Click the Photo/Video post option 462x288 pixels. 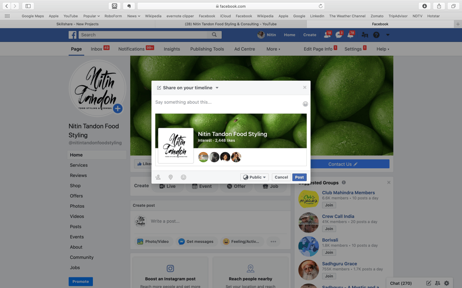point(153,241)
